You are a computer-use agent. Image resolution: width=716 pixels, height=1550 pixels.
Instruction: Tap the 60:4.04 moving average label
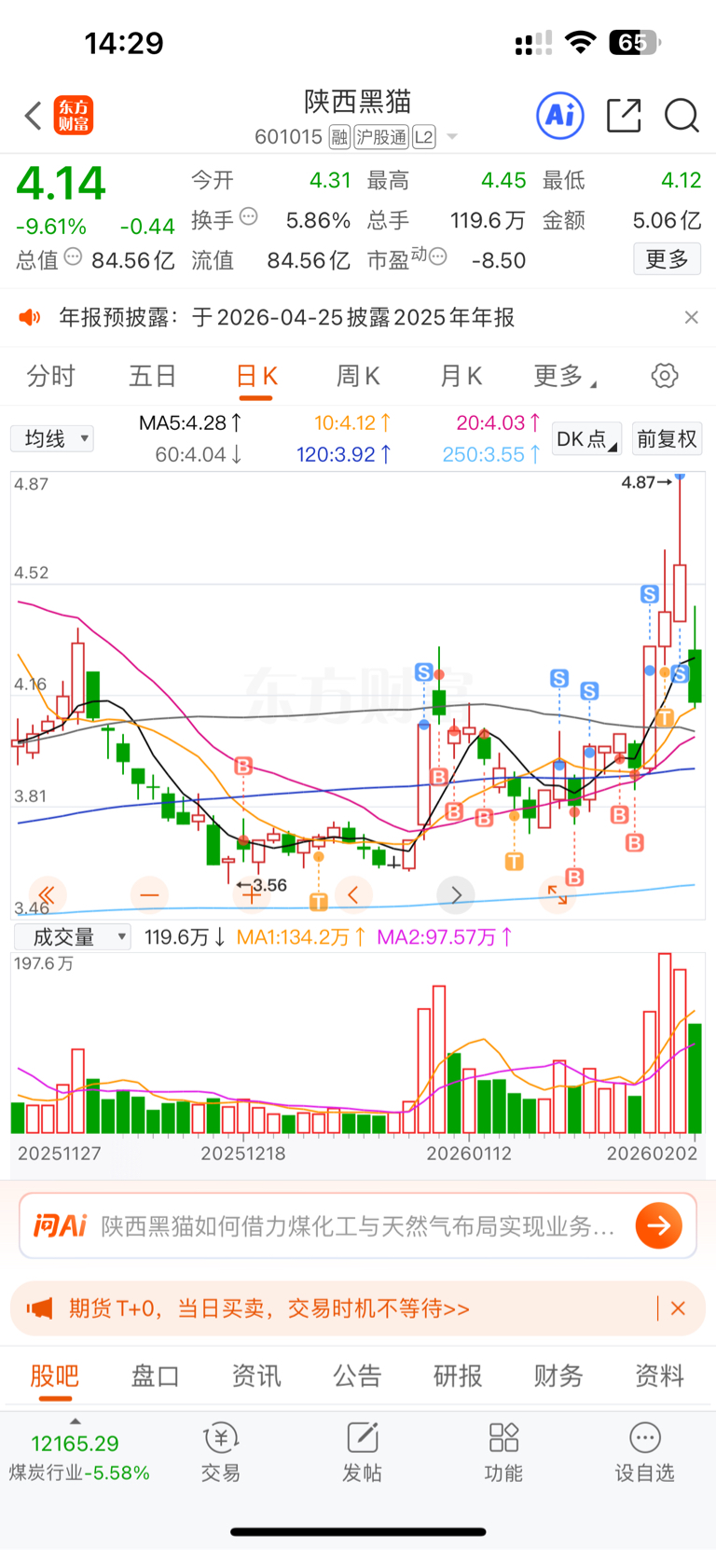(199, 454)
